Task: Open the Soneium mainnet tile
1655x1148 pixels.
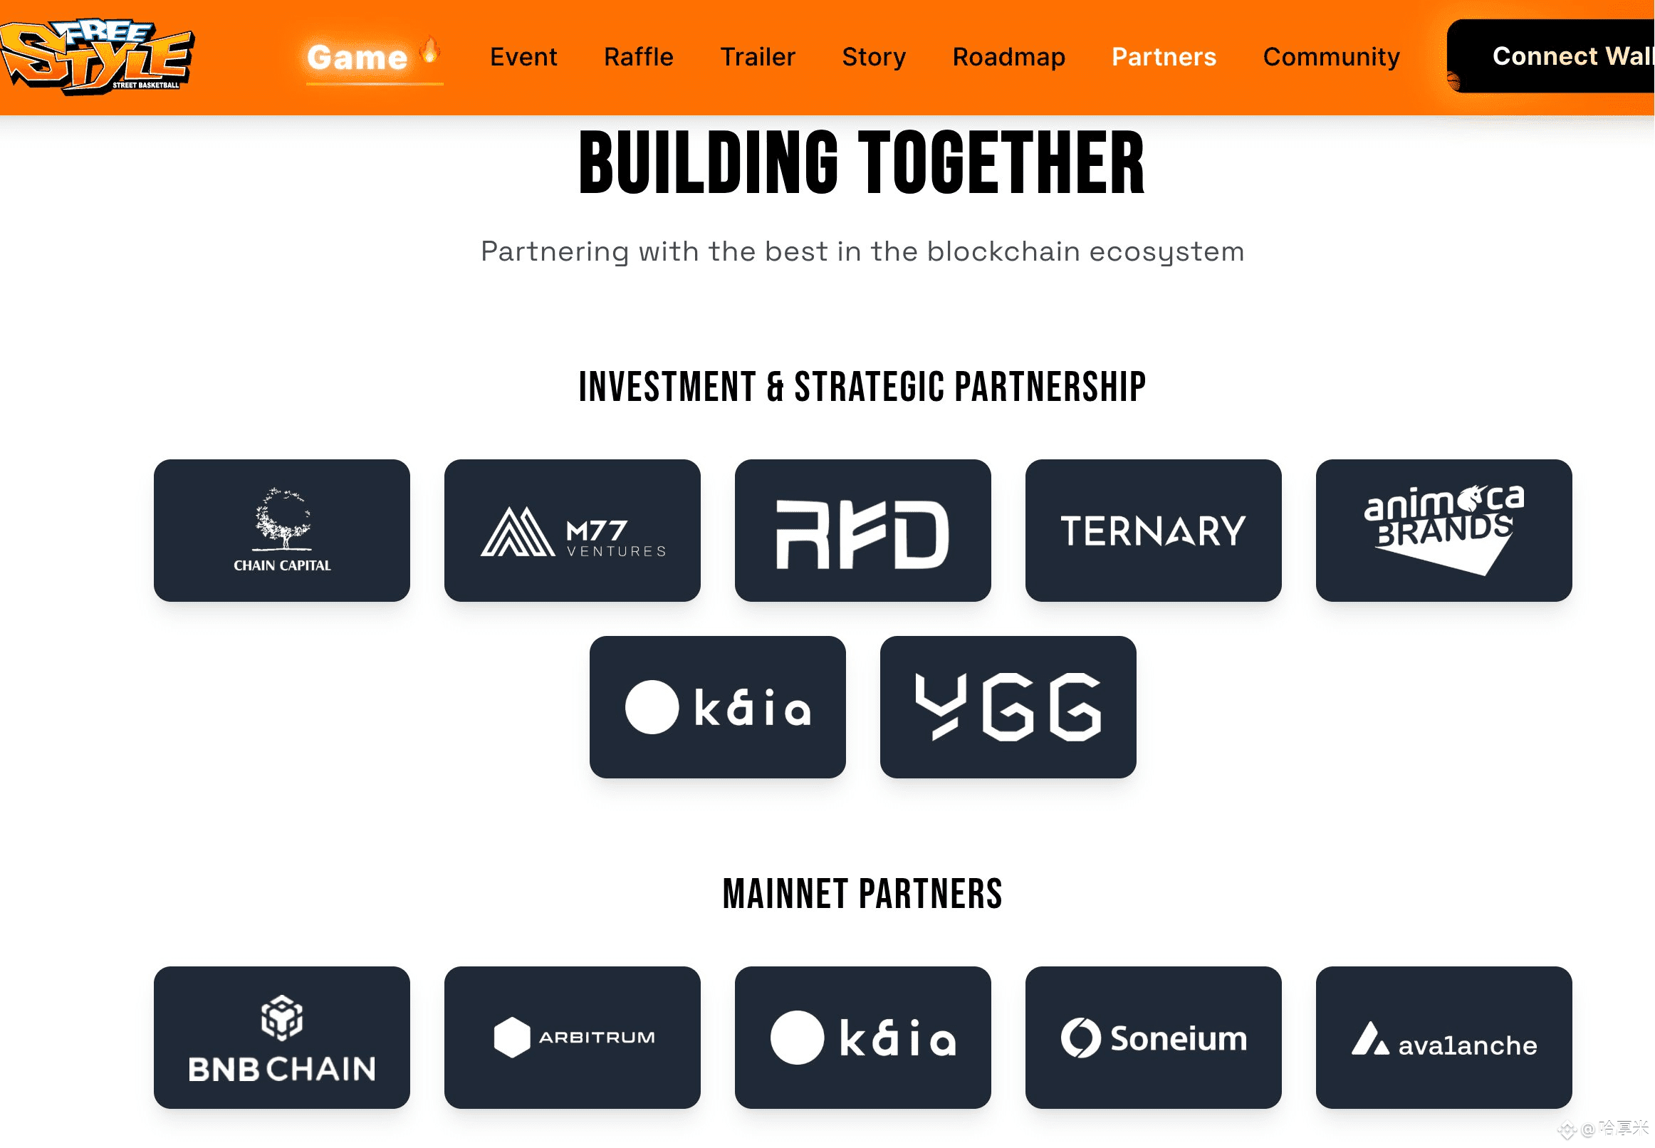Action: click(x=1154, y=1038)
